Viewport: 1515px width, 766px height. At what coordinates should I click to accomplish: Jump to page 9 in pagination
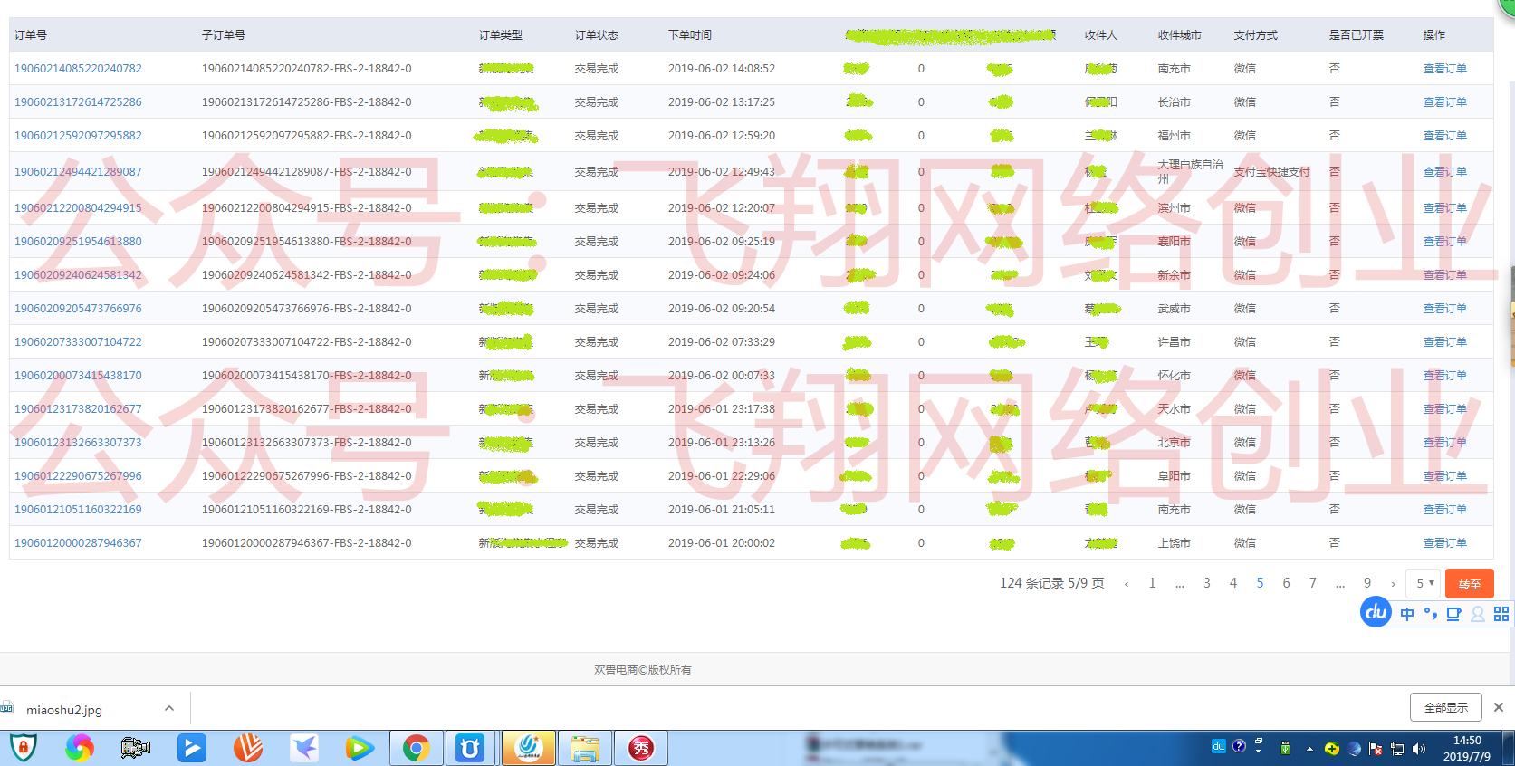click(x=1367, y=584)
